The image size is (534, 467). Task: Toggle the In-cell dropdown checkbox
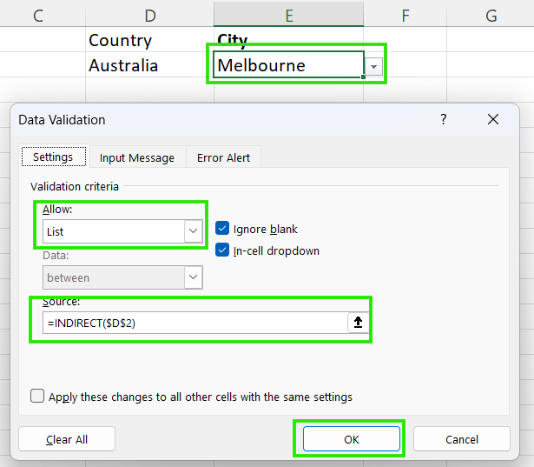click(222, 250)
